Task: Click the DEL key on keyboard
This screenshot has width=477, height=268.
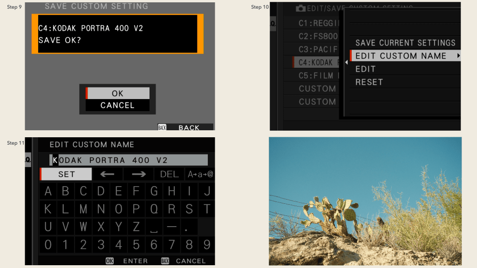Action: (x=169, y=174)
